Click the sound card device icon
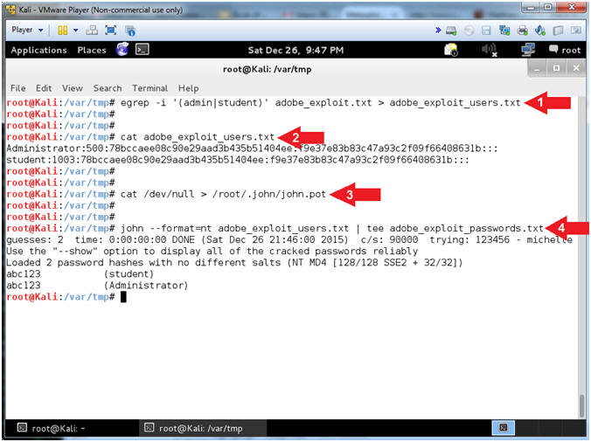This screenshot has width=591, height=442. 540,31
